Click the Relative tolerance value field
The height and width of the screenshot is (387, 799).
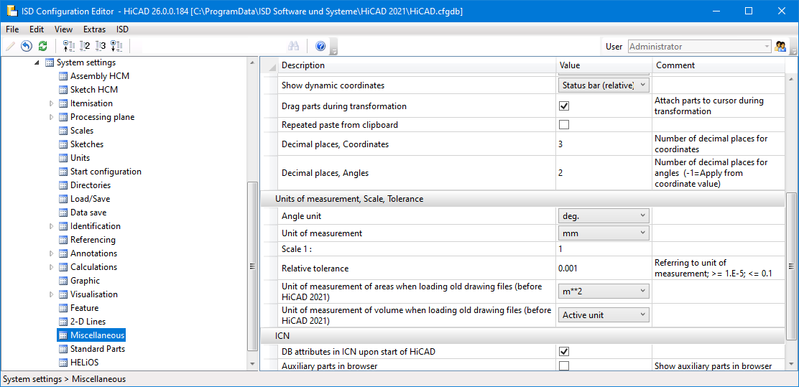tap(604, 269)
